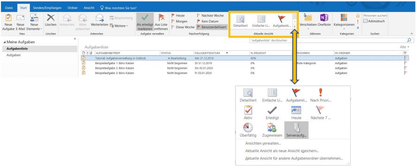Create a new task with Neue Aufgabe

8,22
